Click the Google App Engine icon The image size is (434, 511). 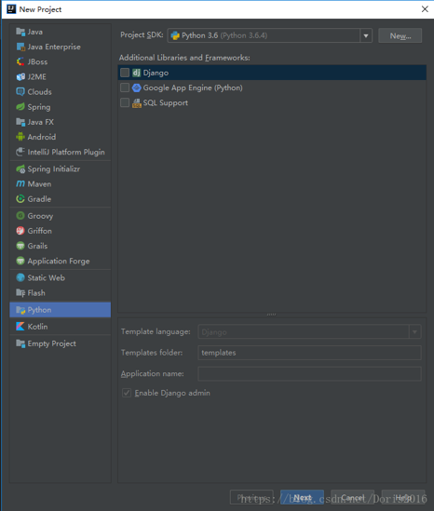click(x=136, y=87)
